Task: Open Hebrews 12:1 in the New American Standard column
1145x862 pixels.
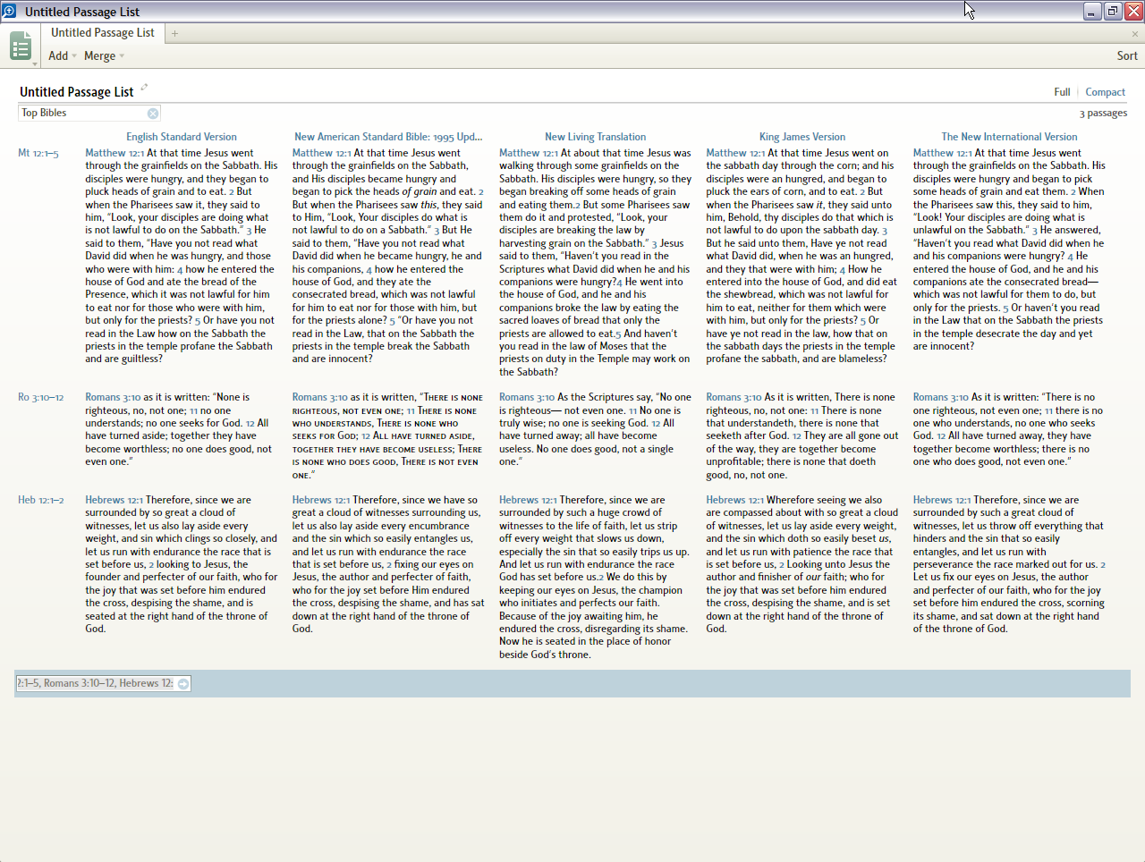Action: point(321,500)
